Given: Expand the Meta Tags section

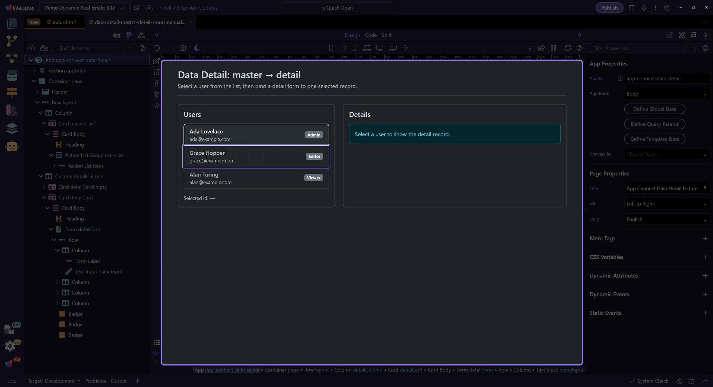Looking at the screenshot, I should tap(705, 239).
